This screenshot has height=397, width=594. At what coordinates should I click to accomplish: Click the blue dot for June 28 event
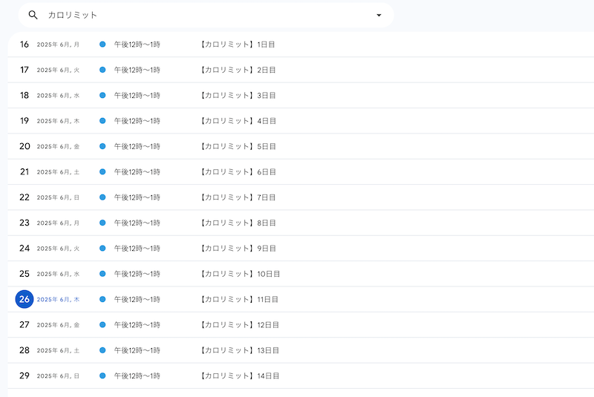click(102, 350)
